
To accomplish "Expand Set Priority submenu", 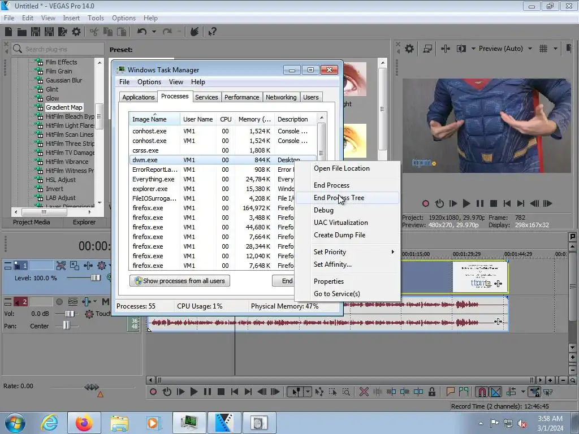I will pos(348,252).
